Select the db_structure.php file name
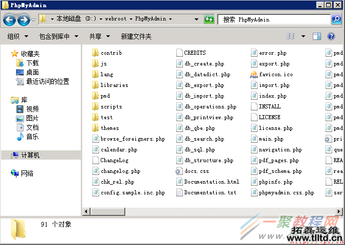The height and width of the screenshot is (245, 345). [209, 160]
